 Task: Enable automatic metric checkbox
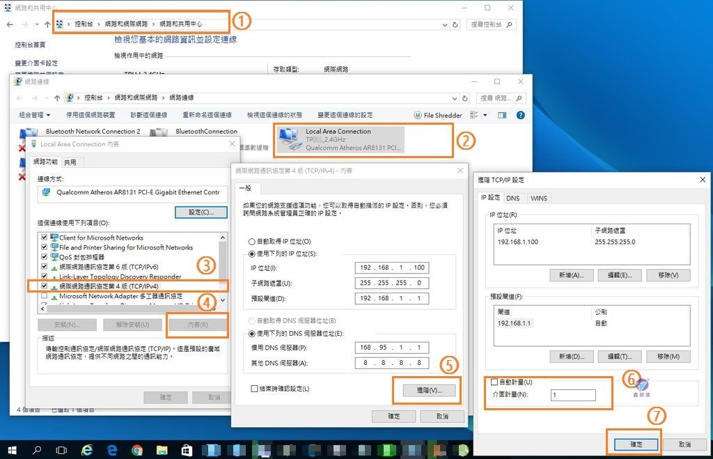(x=494, y=382)
